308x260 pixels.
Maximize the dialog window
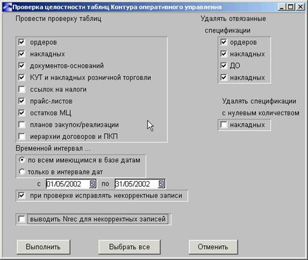291,7
